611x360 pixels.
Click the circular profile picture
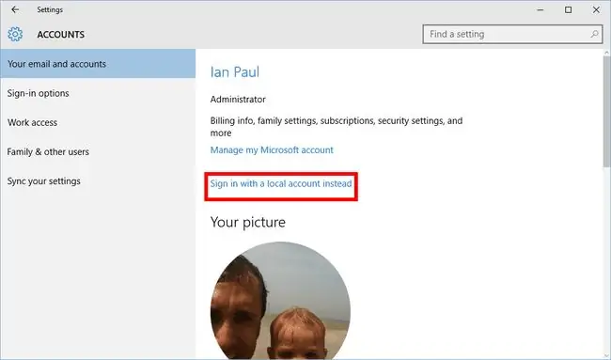click(280, 301)
